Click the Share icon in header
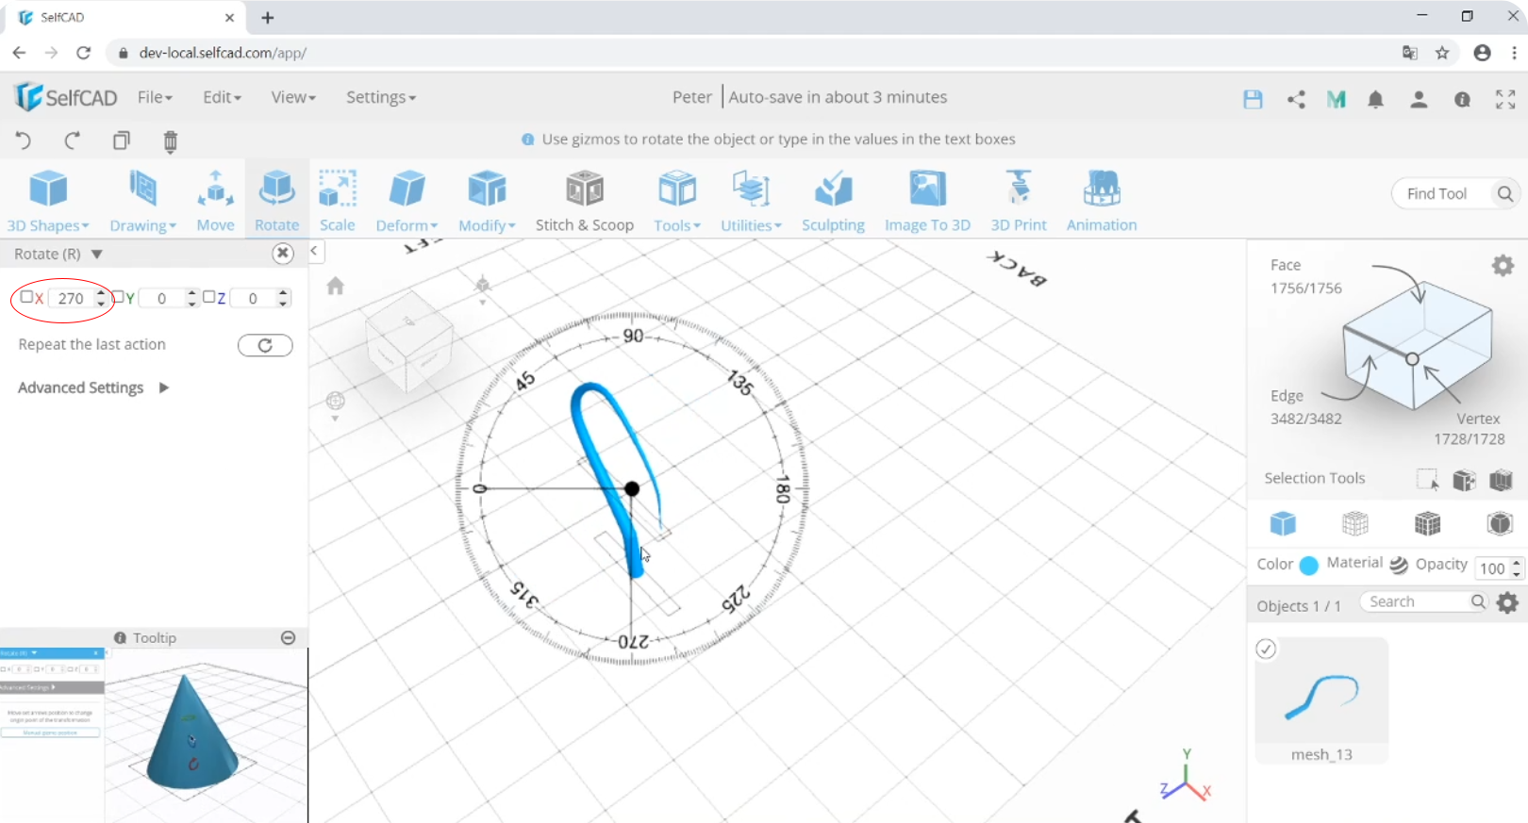This screenshot has width=1528, height=823. point(1296,99)
